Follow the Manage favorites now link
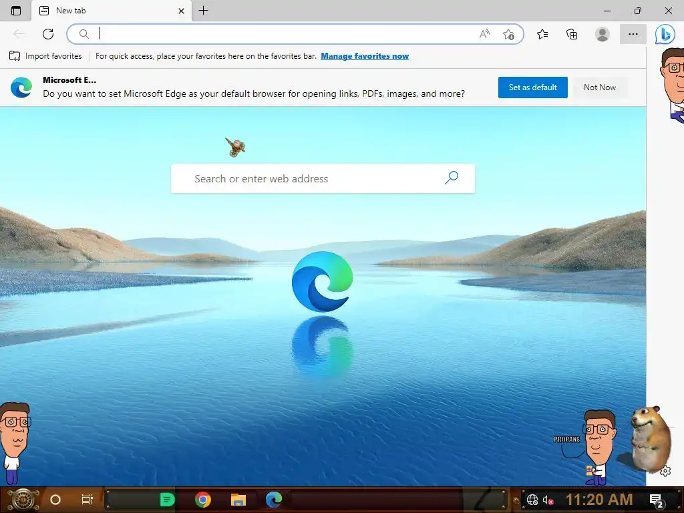 tap(365, 56)
